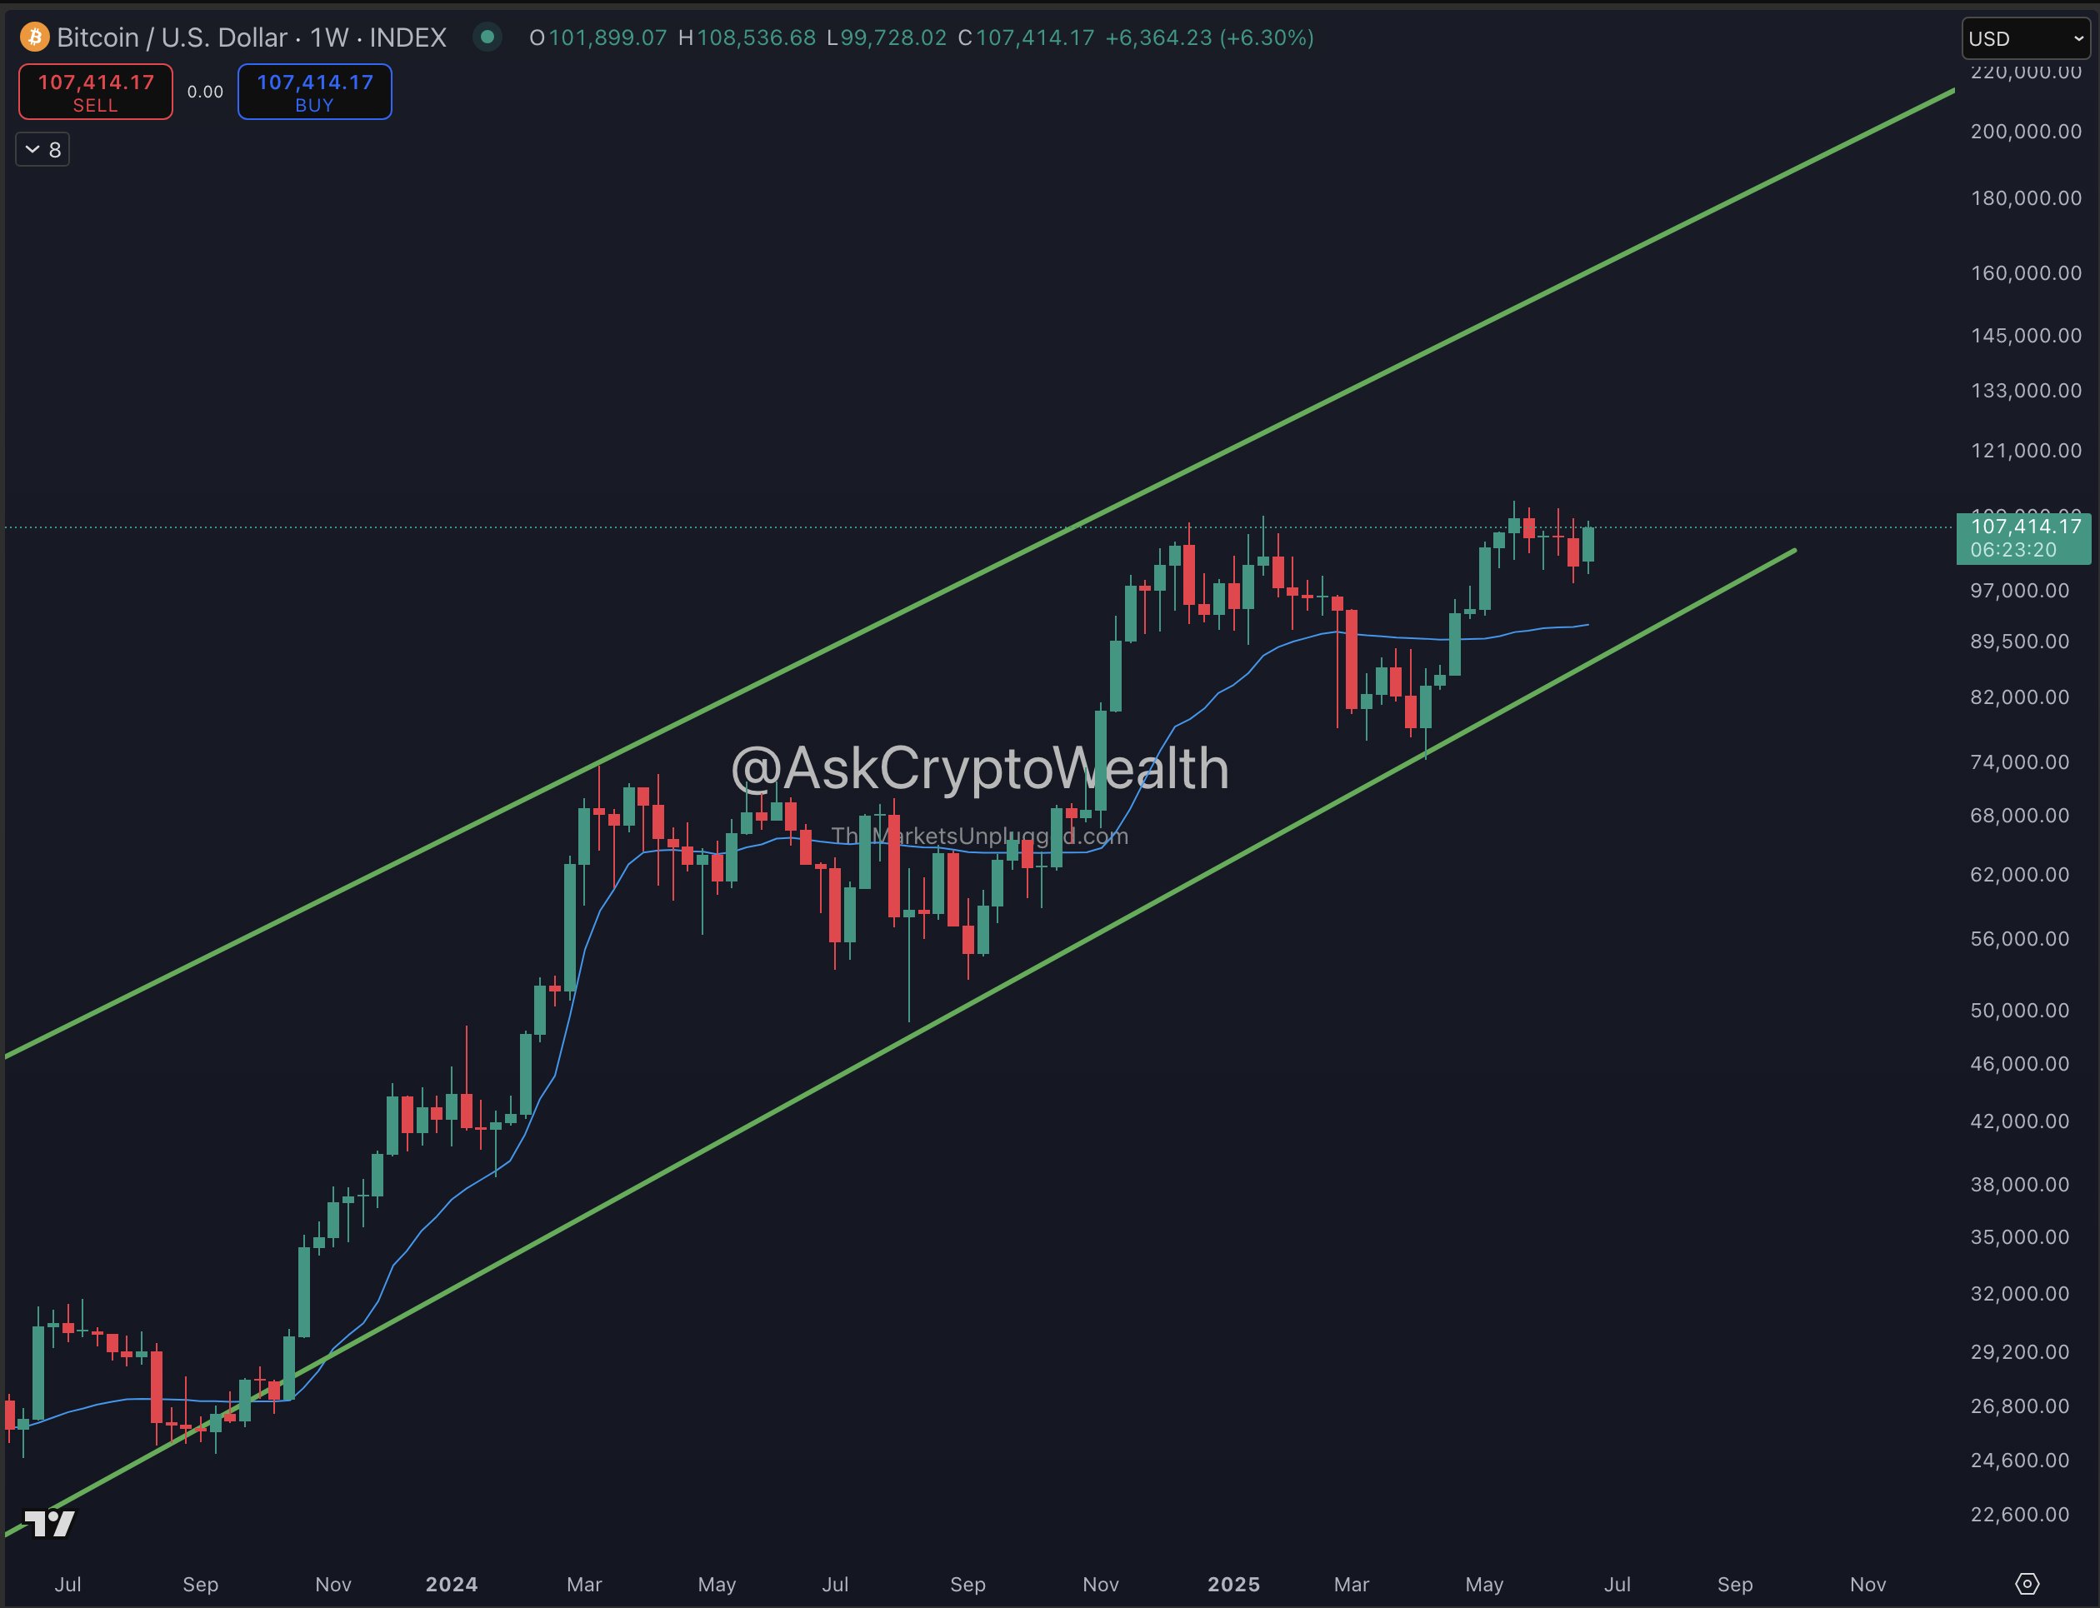This screenshot has width=2100, height=1608.
Task: Click the green market status dot
Action: (487, 37)
